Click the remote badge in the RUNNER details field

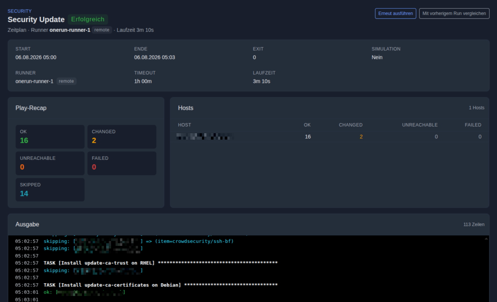pos(67,81)
